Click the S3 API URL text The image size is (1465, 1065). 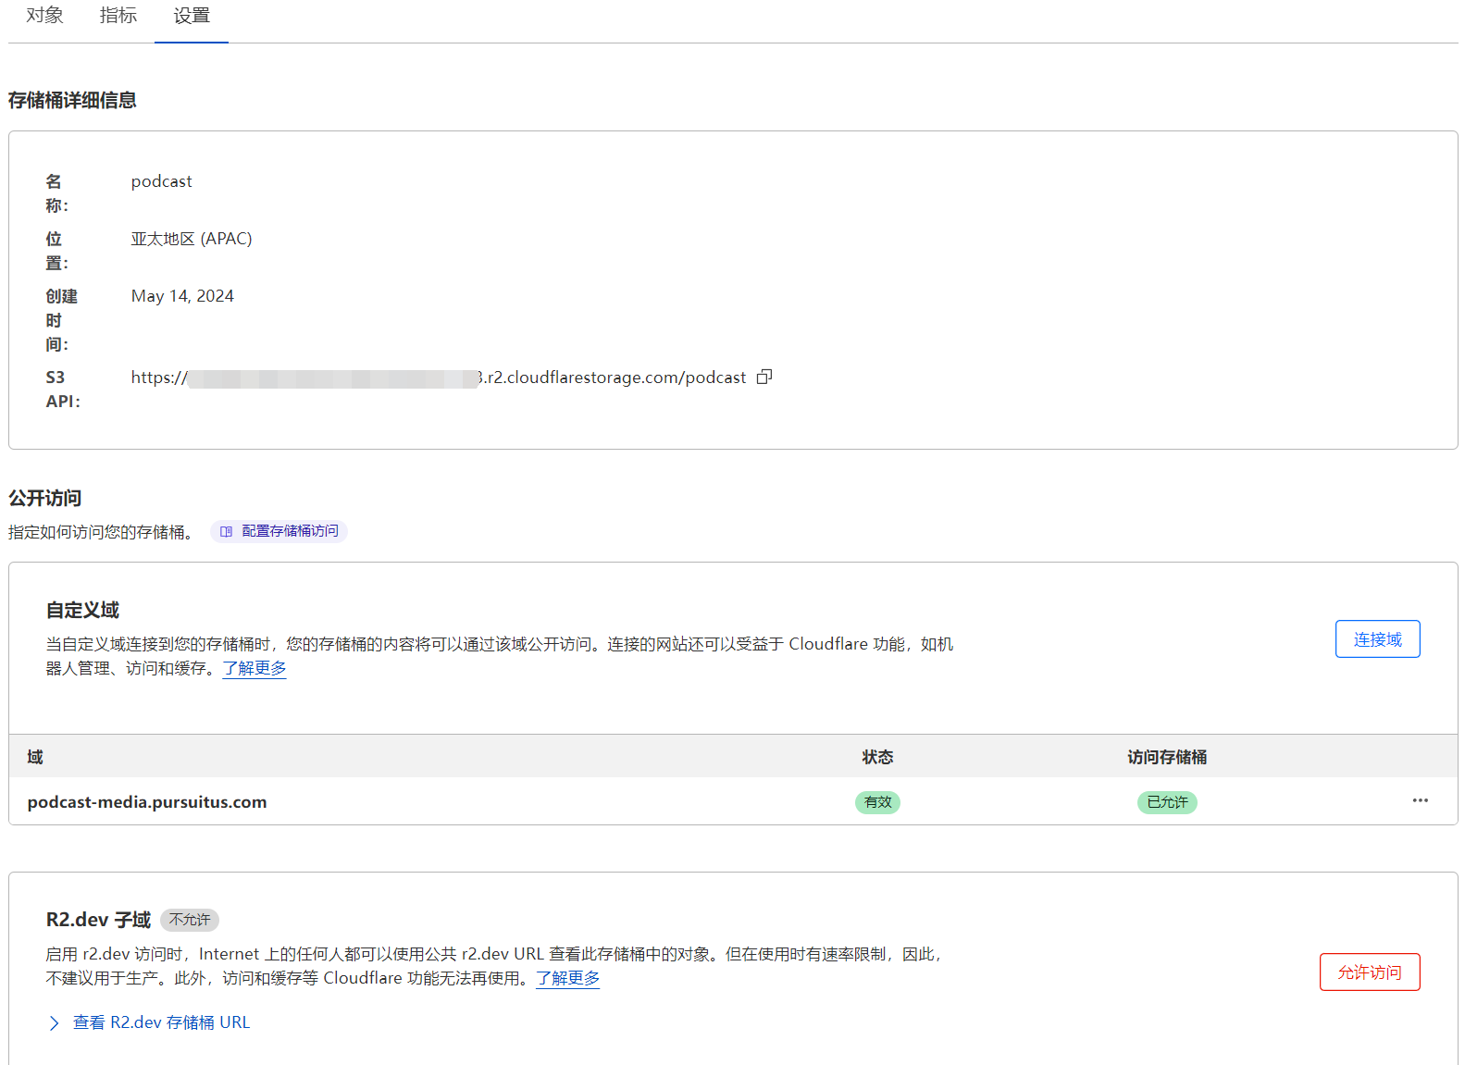click(x=439, y=378)
